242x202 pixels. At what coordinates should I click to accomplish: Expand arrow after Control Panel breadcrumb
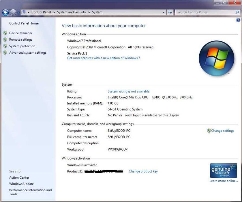[54, 12]
